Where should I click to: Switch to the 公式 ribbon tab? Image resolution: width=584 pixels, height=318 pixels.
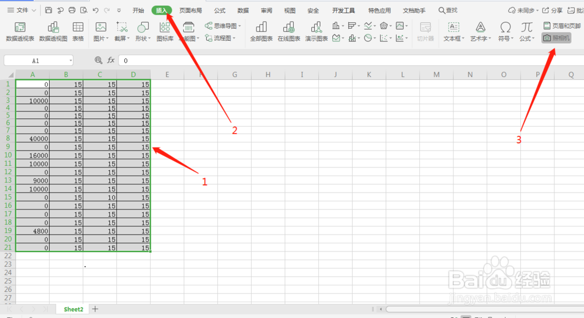pos(220,11)
